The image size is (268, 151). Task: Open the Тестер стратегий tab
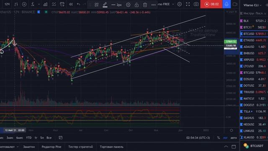click(81, 147)
